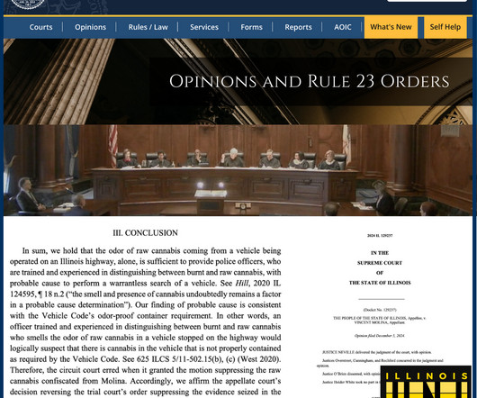Click the court seal logo
The image size is (477, 398).
click(28, 4)
